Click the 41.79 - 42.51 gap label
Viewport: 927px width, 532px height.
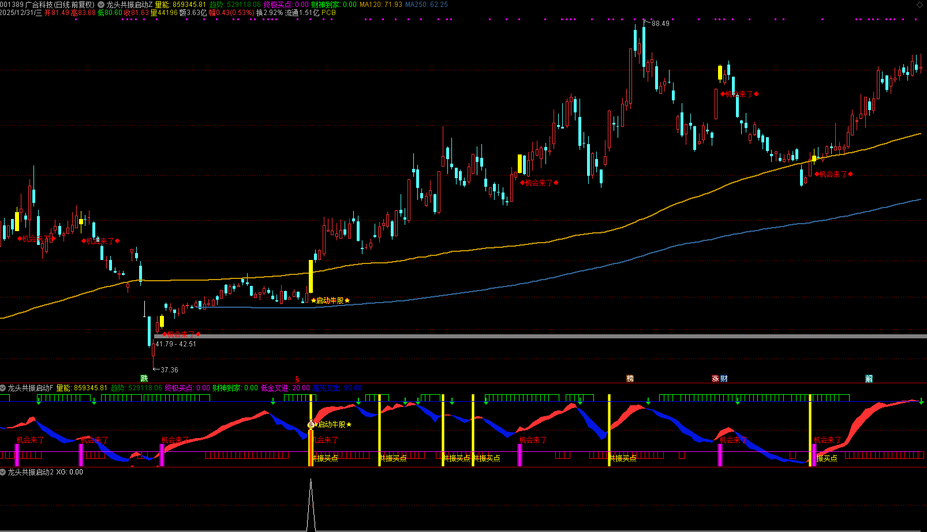[175, 344]
